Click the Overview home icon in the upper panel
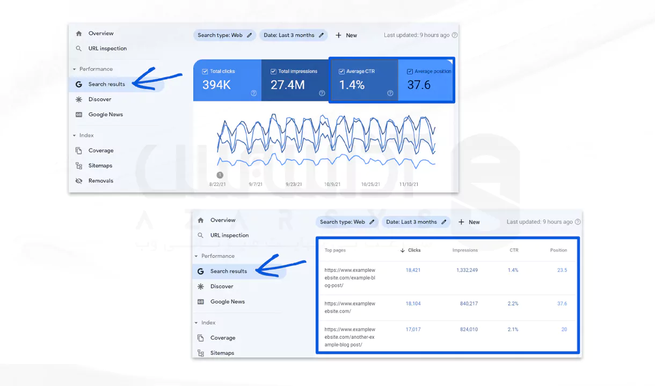This screenshot has height=386, width=655. (x=79, y=33)
